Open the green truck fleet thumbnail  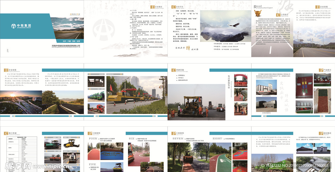[x=96, y=96]
